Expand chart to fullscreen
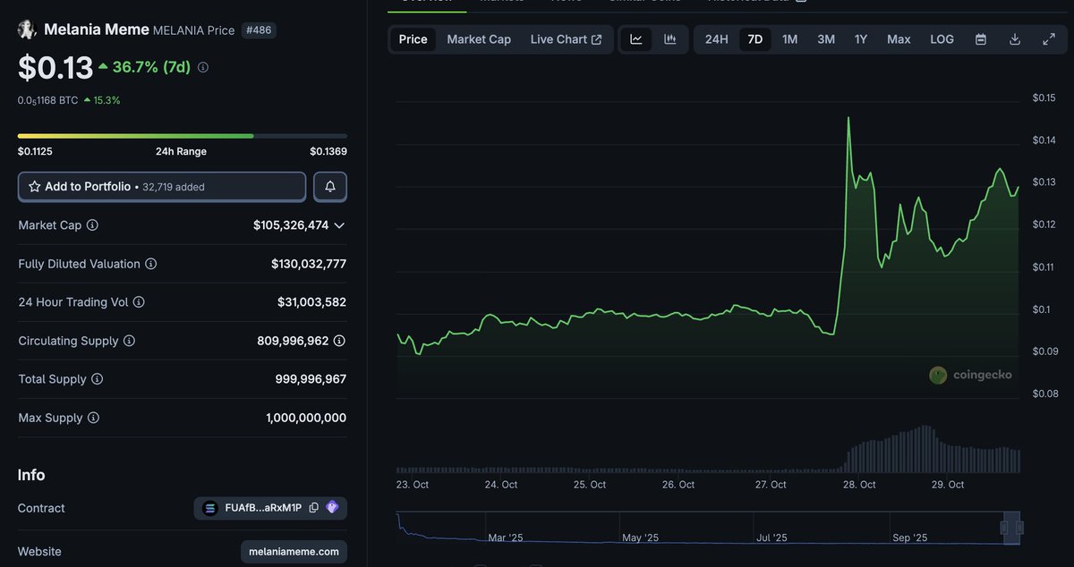 click(x=1049, y=39)
